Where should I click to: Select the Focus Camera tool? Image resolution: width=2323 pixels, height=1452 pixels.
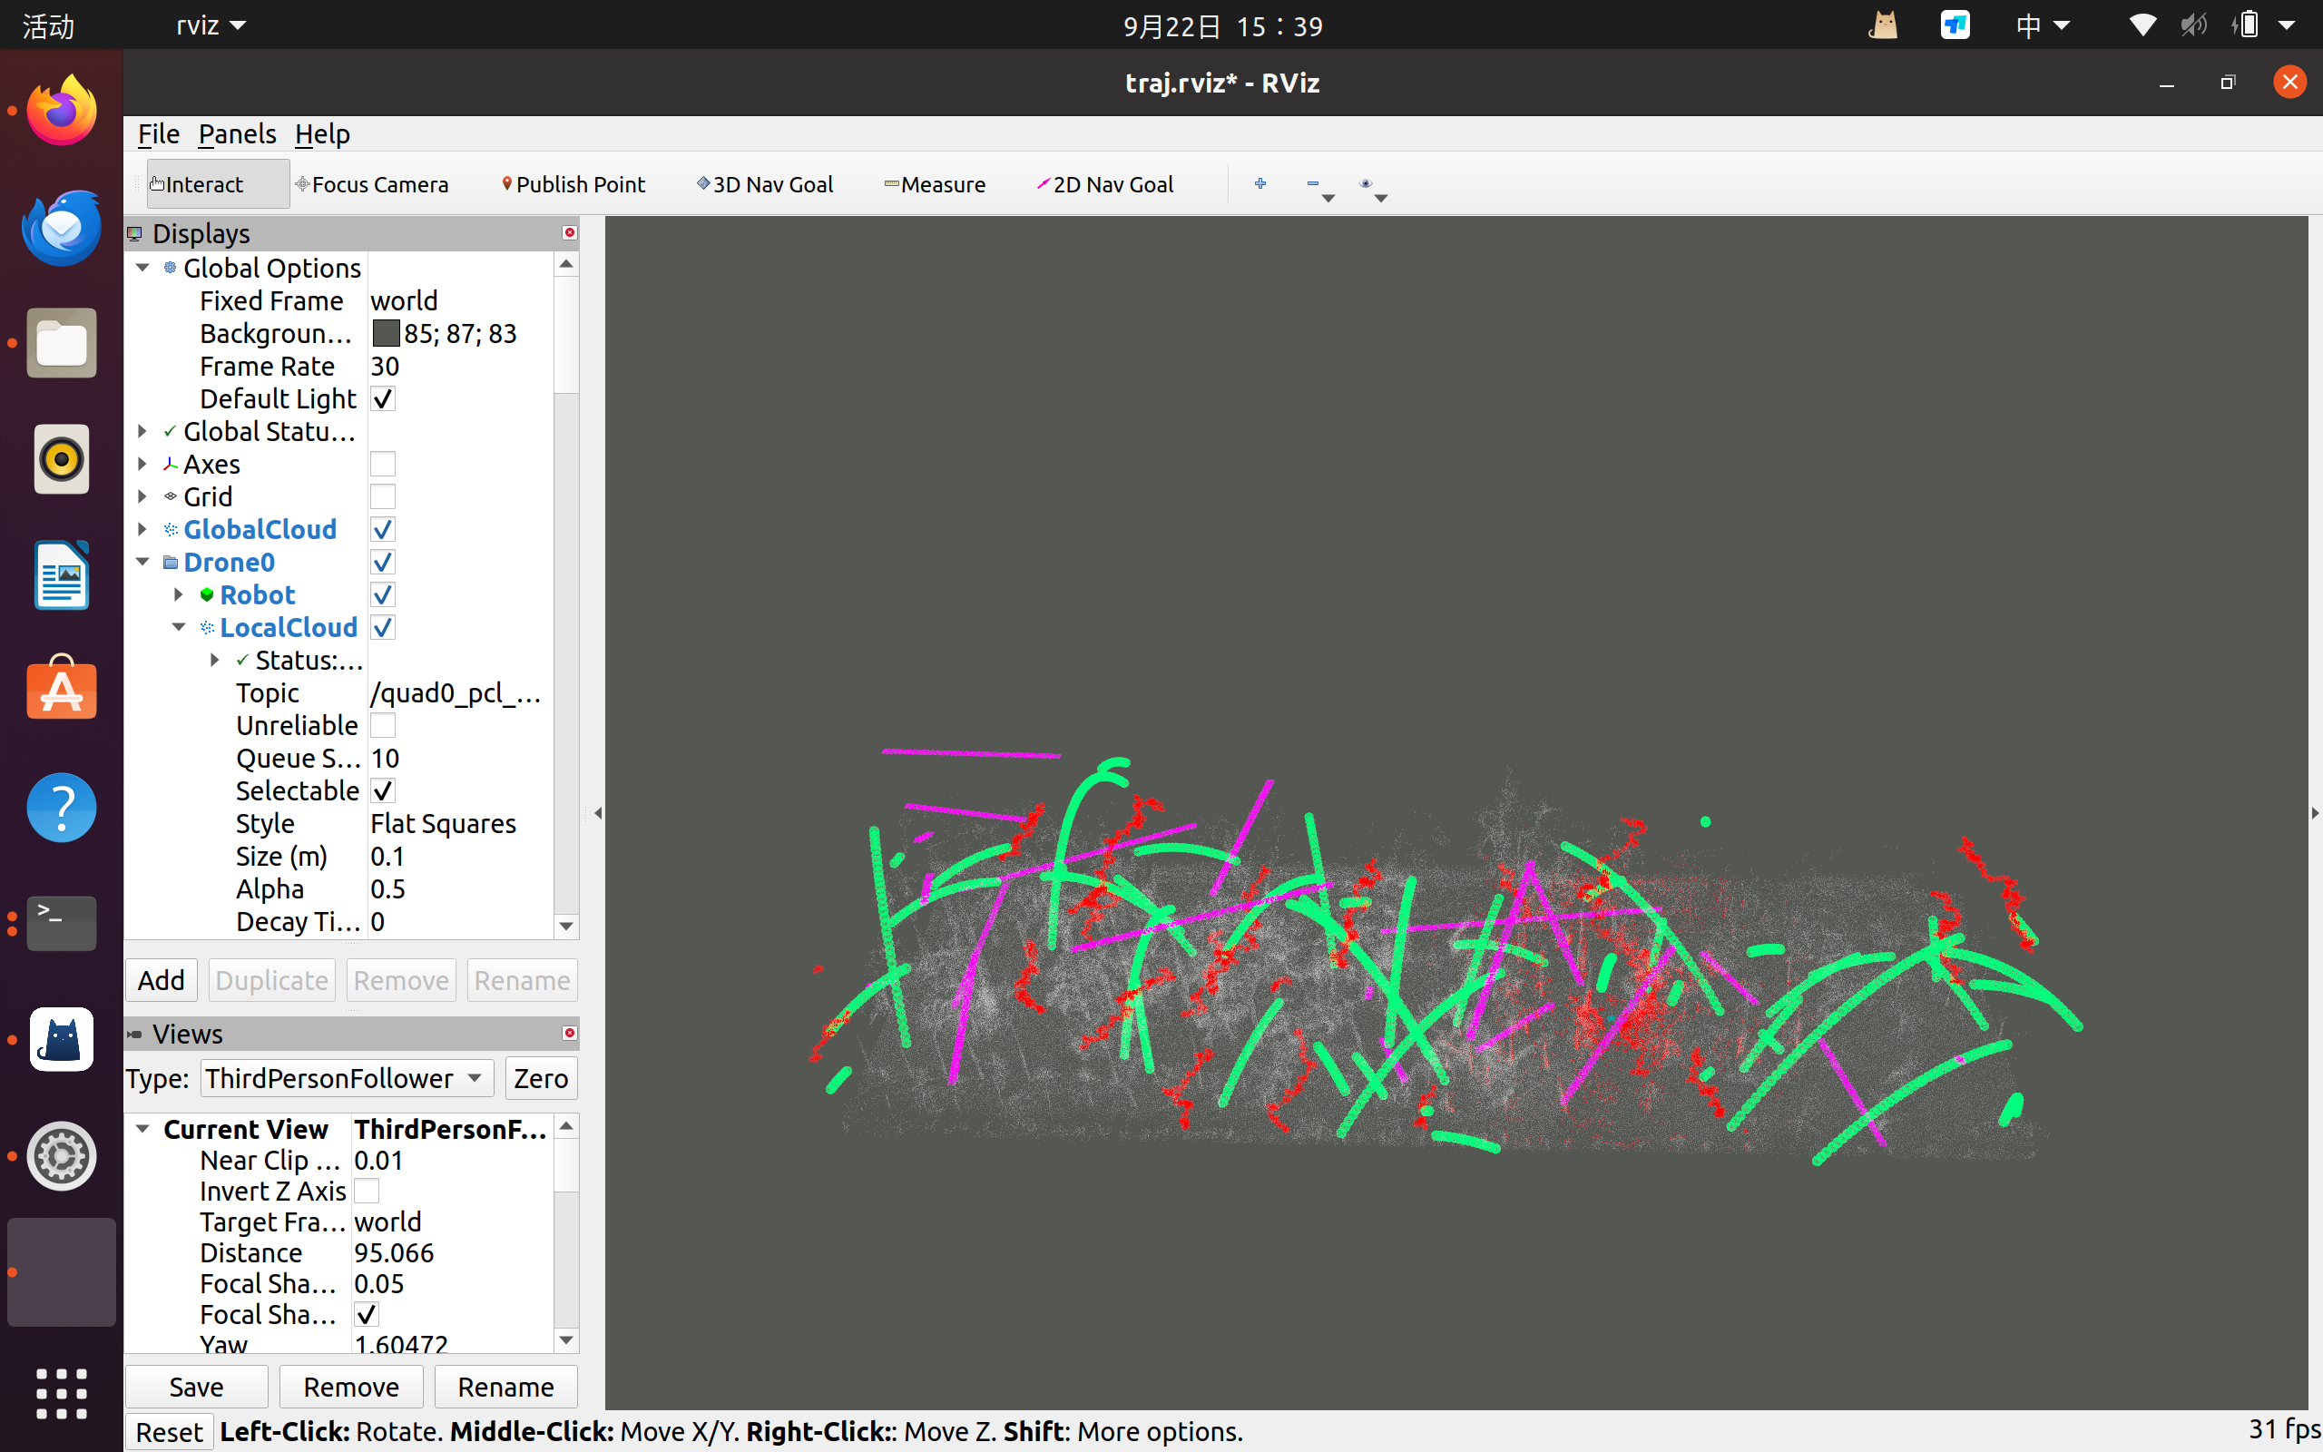point(371,183)
